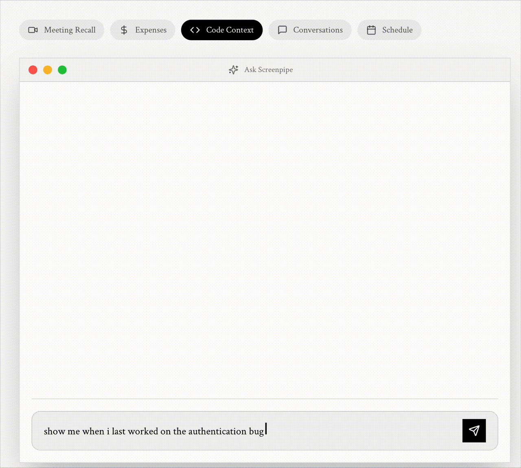Click the speech bubble icon on Conversations
Image resolution: width=521 pixels, height=468 pixels.
pos(282,30)
